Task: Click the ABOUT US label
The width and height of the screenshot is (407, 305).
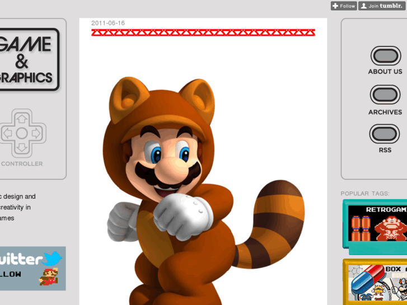Action: tap(385, 72)
